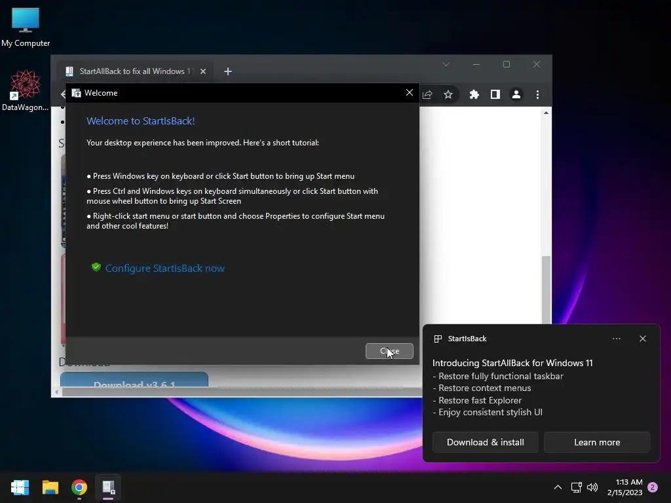The height and width of the screenshot is (503, 671).
Task: Open Windows Start menu button
Action: (20, 487)
